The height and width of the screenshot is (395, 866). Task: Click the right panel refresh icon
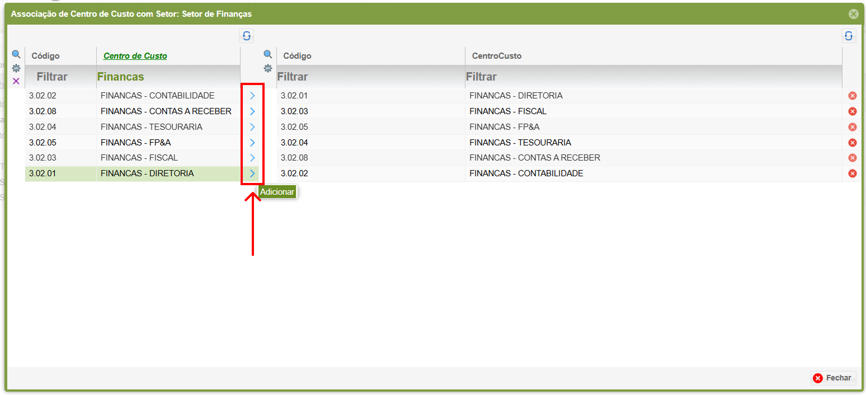[849, 36]
